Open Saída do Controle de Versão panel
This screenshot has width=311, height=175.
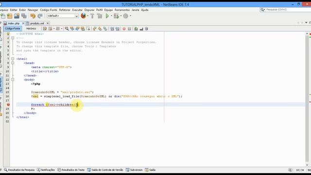pyautogui.click(x=105, y=170)
